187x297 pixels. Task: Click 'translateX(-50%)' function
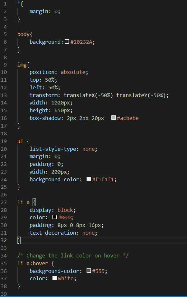coord(88,95)
